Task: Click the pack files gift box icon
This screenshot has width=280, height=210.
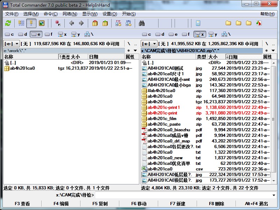Action: [95, 23]
